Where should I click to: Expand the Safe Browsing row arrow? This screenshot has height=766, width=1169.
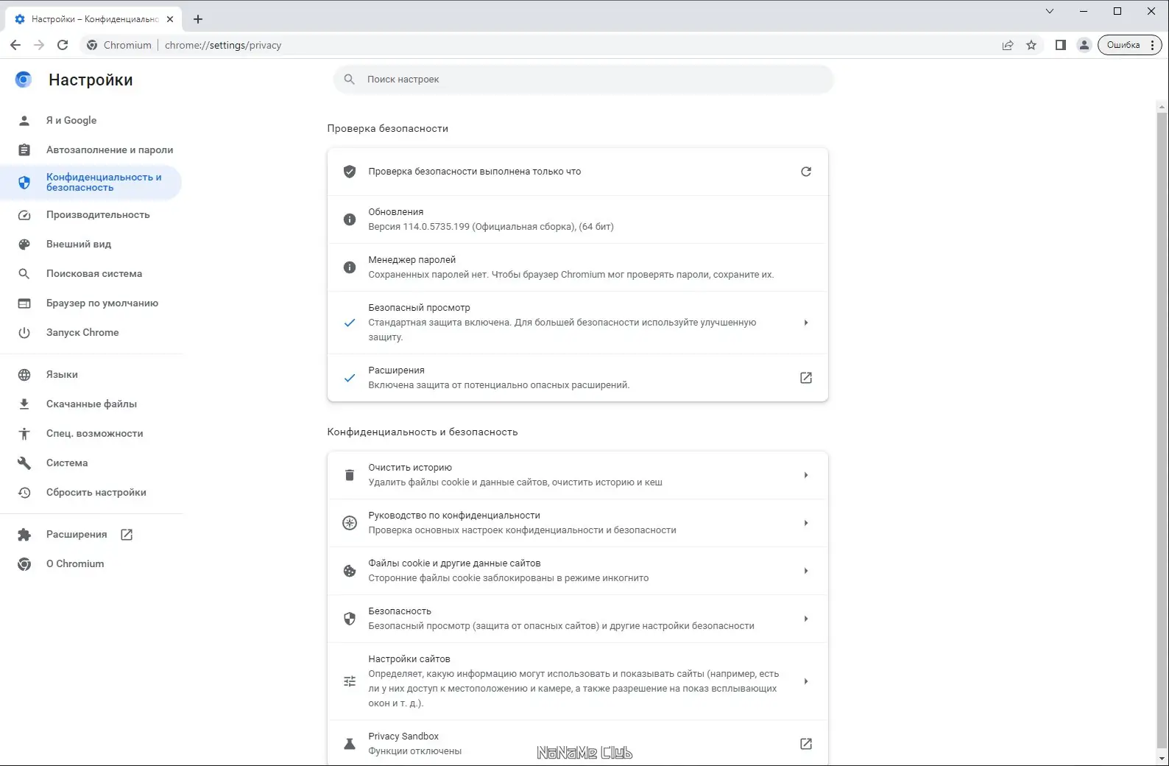pos(806,323)
